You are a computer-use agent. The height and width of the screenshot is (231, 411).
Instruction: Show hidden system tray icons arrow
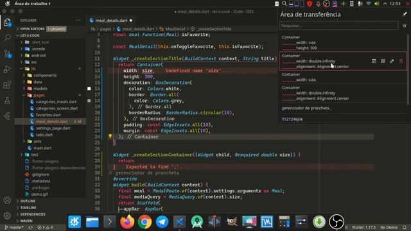pyautogui.click(x=385, y=3)
